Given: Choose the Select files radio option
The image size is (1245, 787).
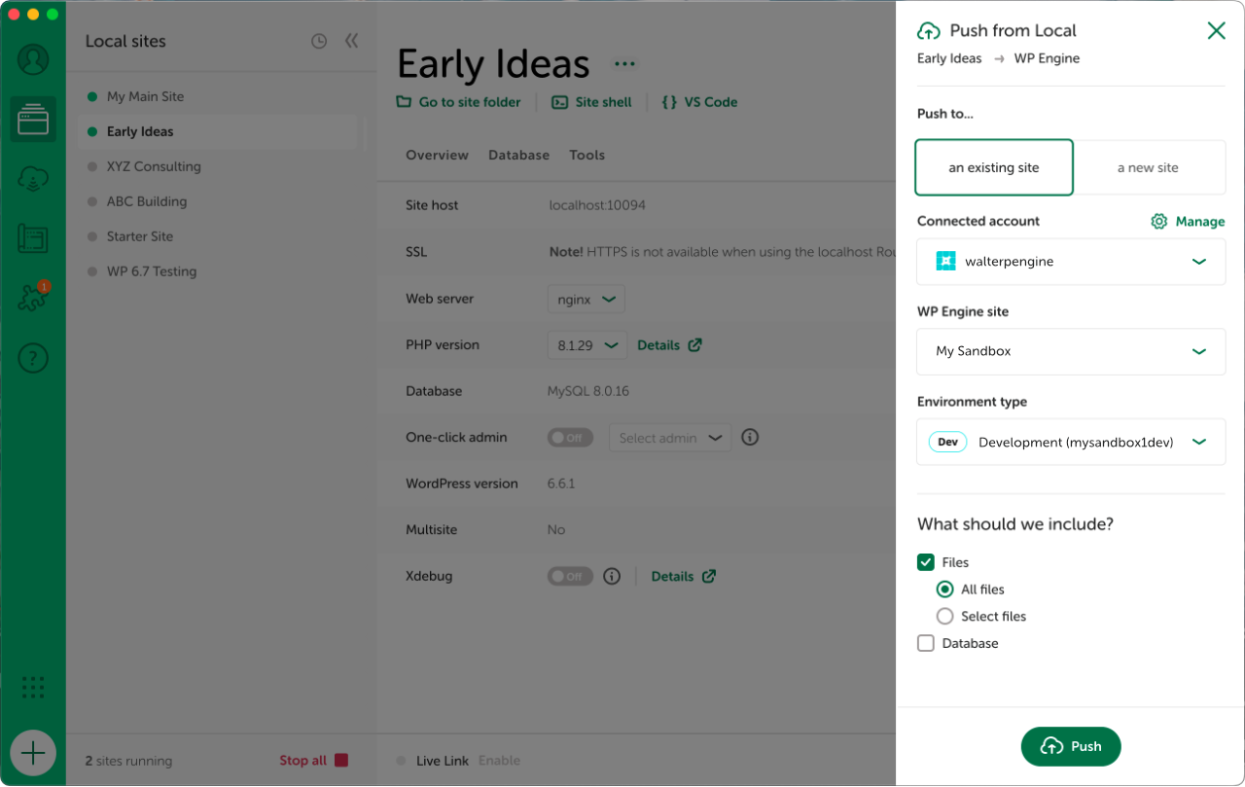Looking at the screenshot, I should (x=944, y=616).
